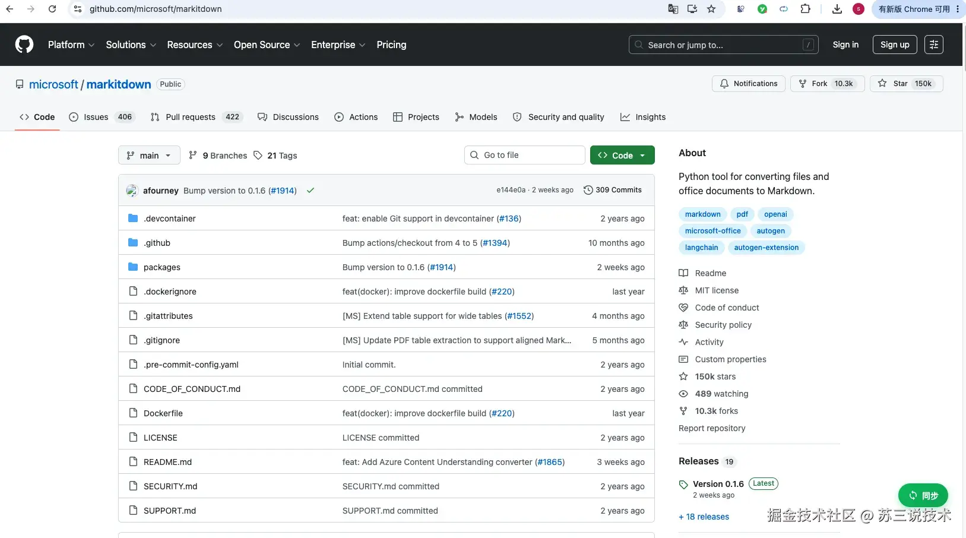Open the main branch selector dropdown
The height and width of the screenshot is (538, 966).
point(149,156)
